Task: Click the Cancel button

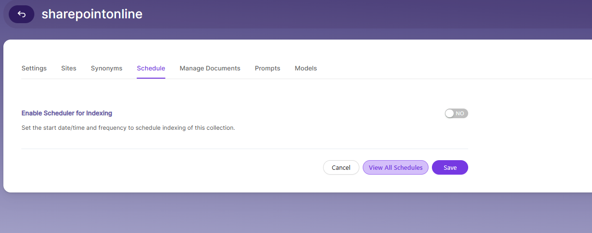Action: pyautogui.click(x=341, y=167)
